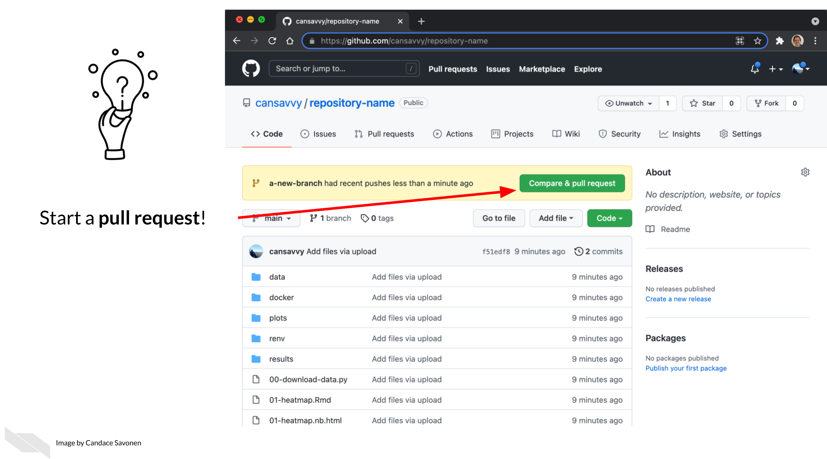The width and height of the screenshot is (827, 459).
Task: Open the docker folder
Action: pyautogui.click(x=281, y=297)
